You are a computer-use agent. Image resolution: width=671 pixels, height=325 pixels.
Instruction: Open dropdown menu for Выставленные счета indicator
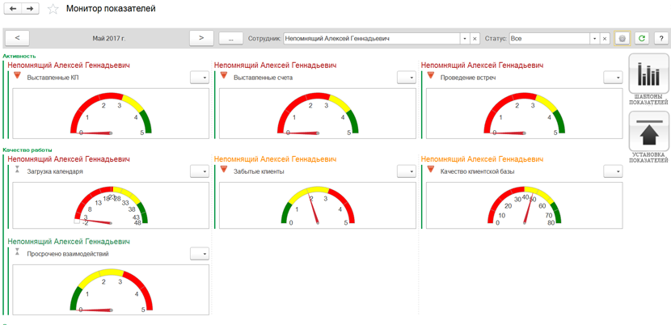(x=406, y=78)
